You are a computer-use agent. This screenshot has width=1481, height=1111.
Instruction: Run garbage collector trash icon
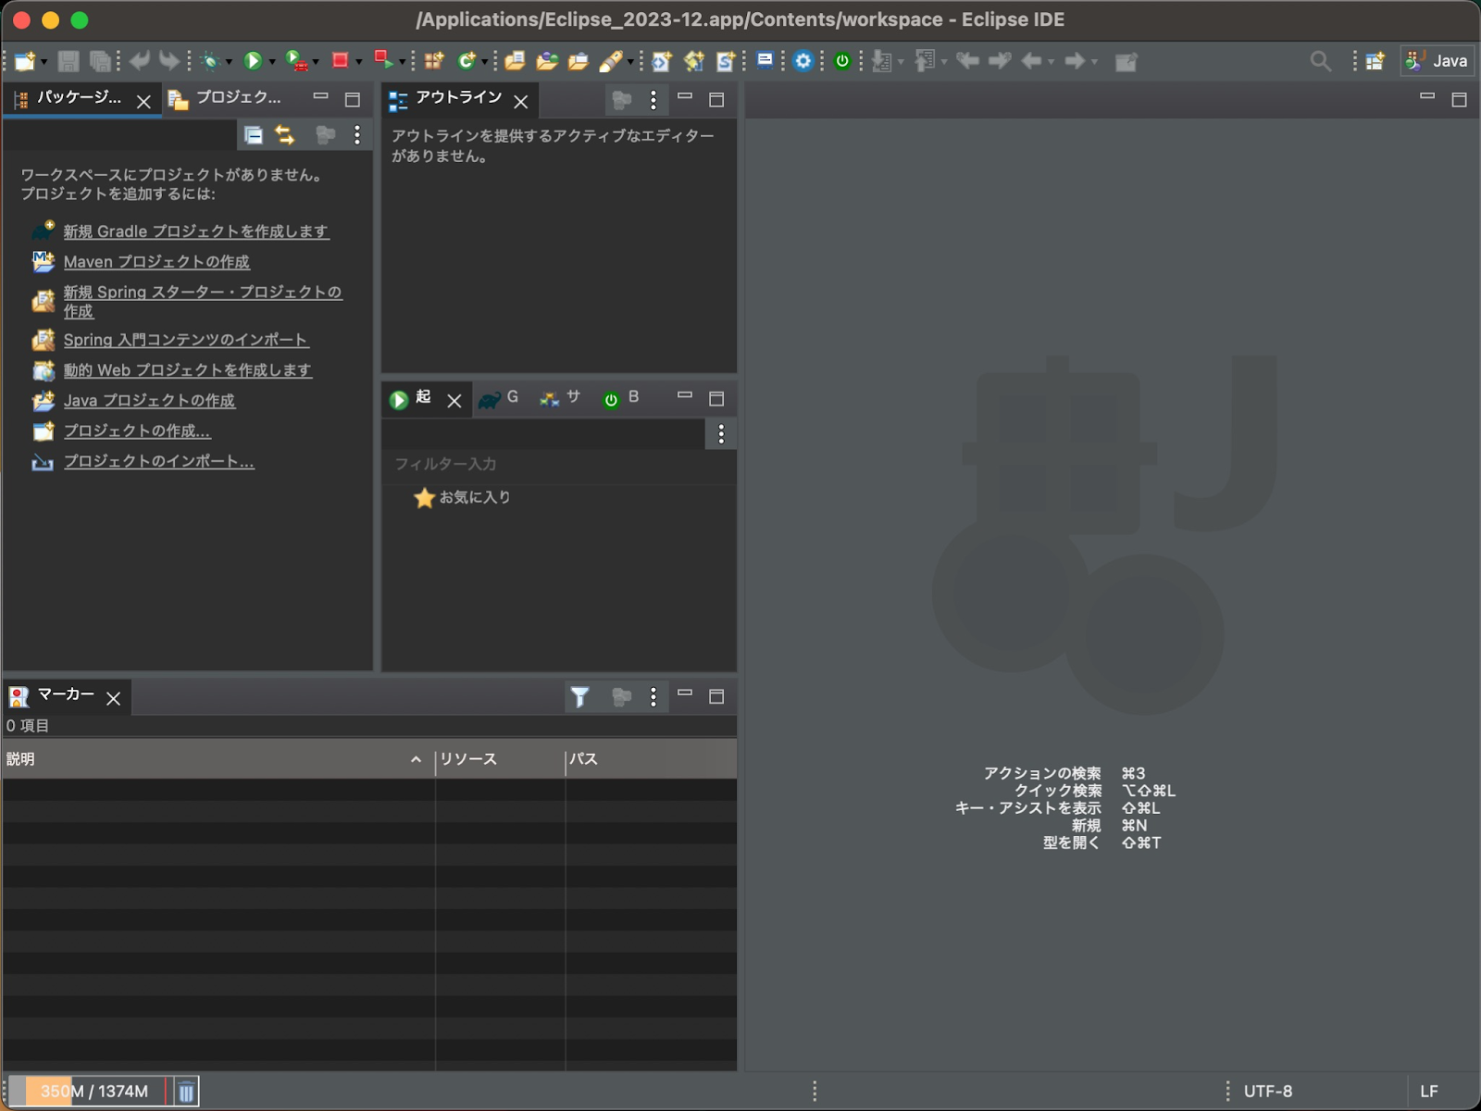tap(186, 1092)
